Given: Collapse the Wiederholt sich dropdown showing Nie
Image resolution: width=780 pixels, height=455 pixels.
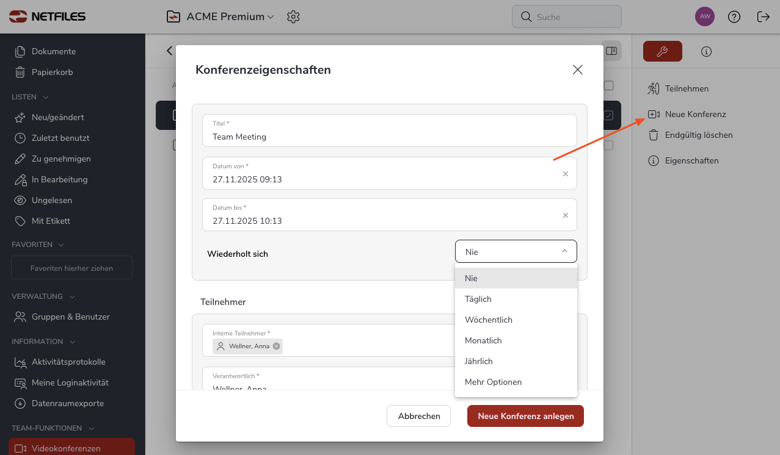Looking at the screenshot, I should tap(564, 251).
